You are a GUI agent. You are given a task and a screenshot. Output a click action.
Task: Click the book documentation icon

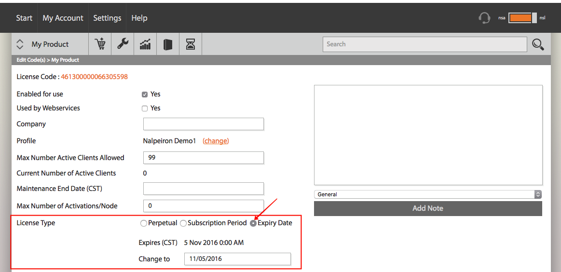[x=168, y=44]
